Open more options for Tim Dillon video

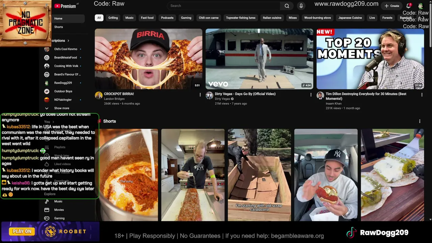click(x=422, y=95)
